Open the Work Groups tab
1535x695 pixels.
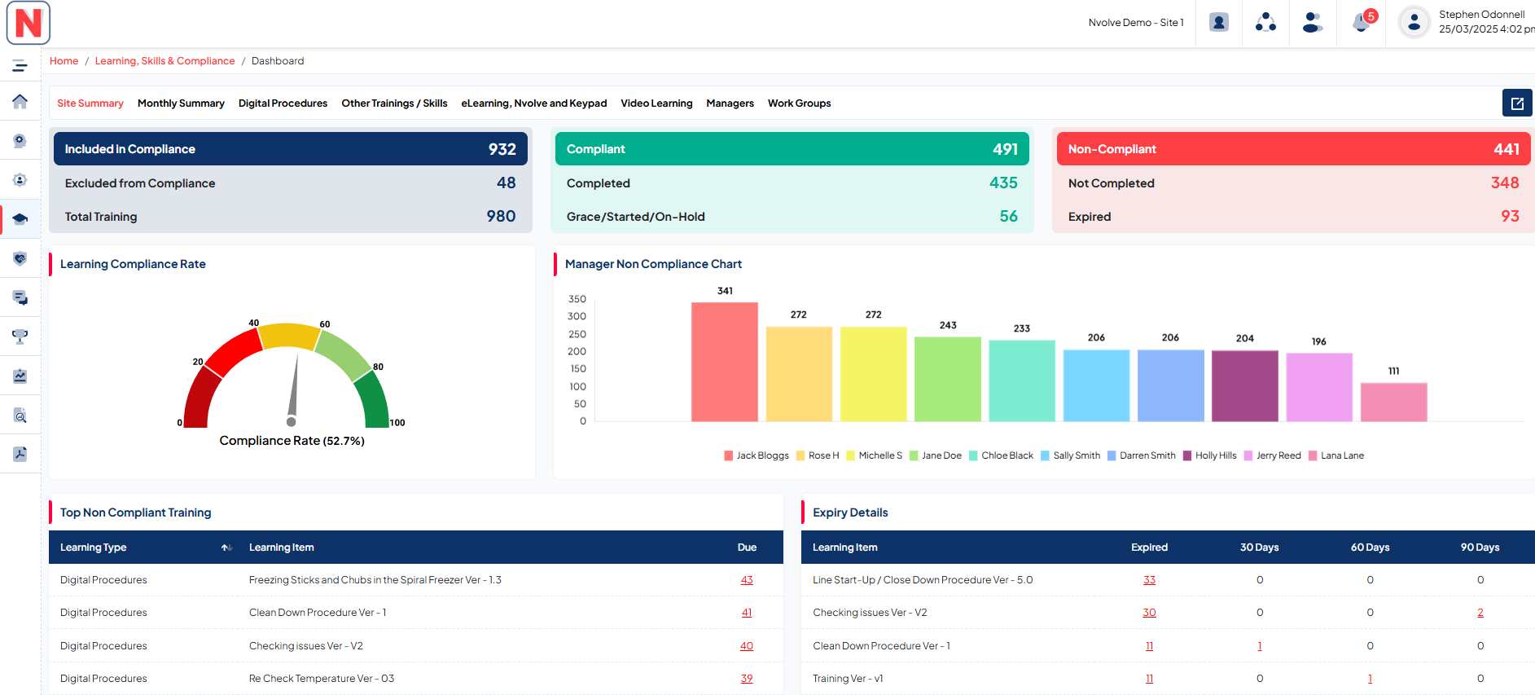point(799,103)
